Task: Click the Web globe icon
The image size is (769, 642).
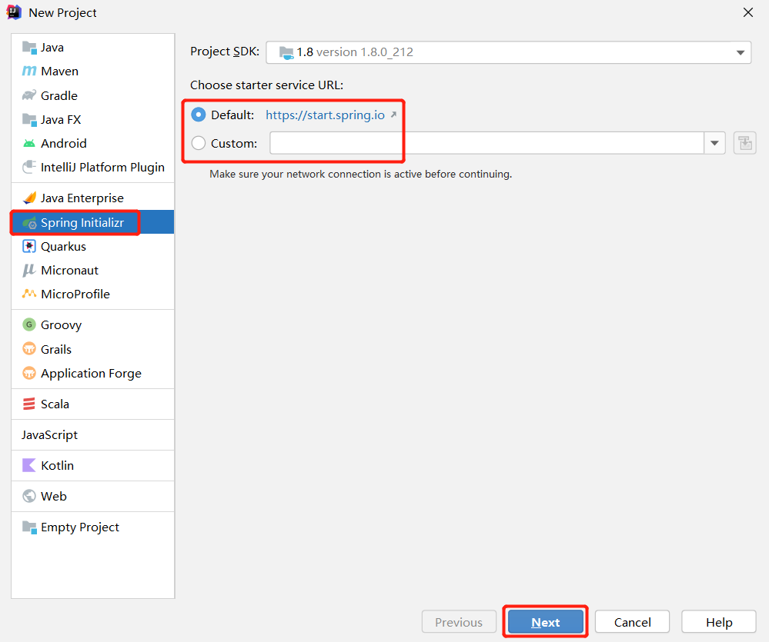Action: point(29,496)
